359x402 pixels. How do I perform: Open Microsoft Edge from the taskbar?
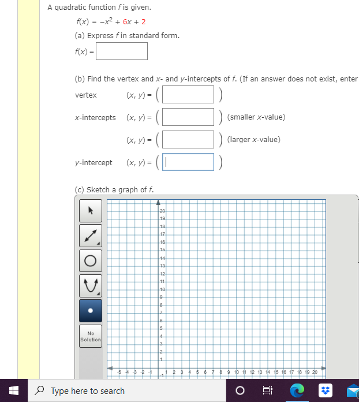click(x=297, y=390)
